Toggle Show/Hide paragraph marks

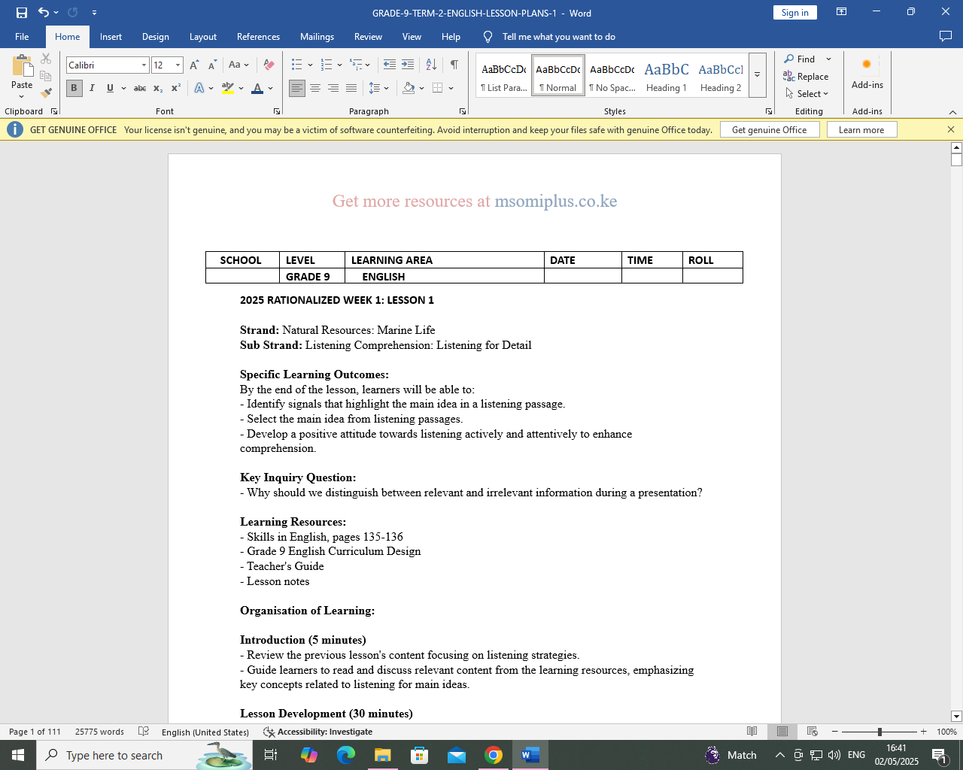point(454,65)
